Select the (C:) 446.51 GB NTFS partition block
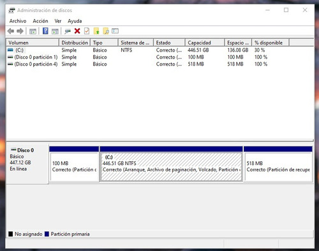319x251 pixels. [172, 164]
